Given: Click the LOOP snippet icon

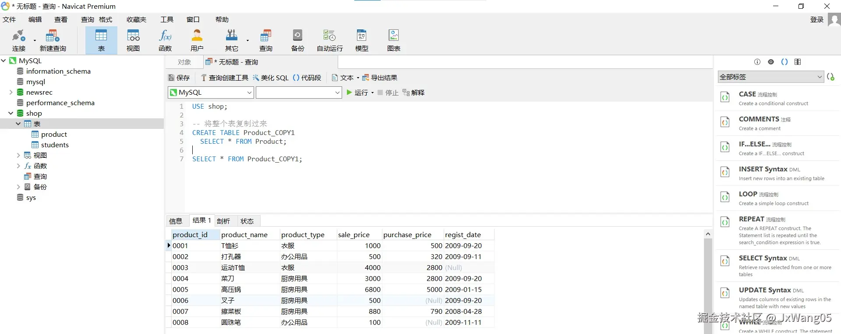Looking at the screenshot, I should pyautogui.click(x=725, y=197).
